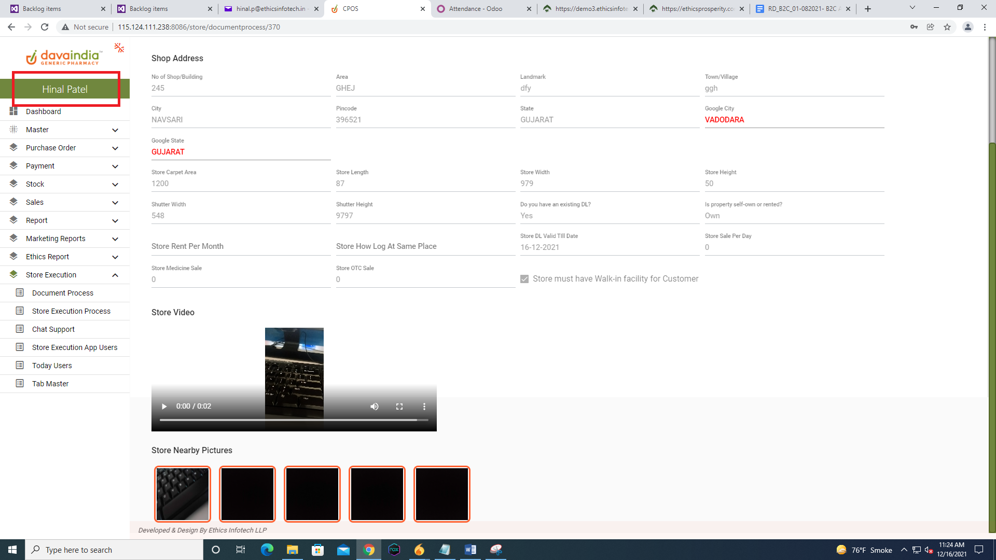996x560 pixels.
Task: Open Microsoft Word from taskbar
Action: pyautogui.click(x=470, y=550)
